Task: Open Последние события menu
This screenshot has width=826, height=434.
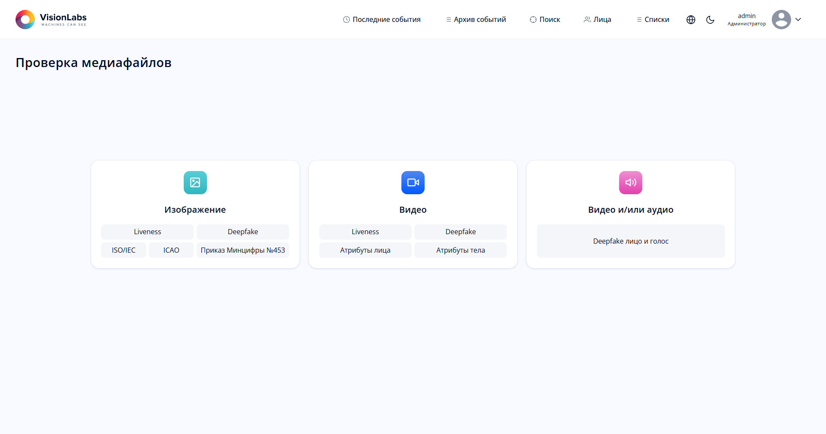Action: point(382,20)
